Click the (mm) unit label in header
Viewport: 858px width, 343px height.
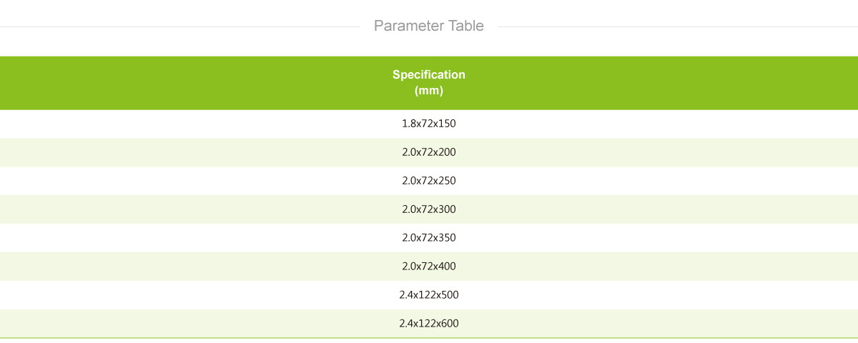[x=429, y=91]
